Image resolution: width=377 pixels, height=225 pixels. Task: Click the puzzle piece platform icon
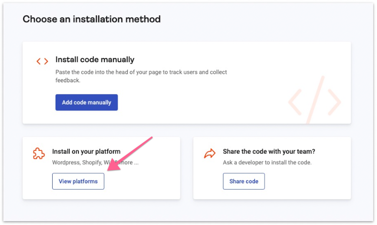[39, 153]
